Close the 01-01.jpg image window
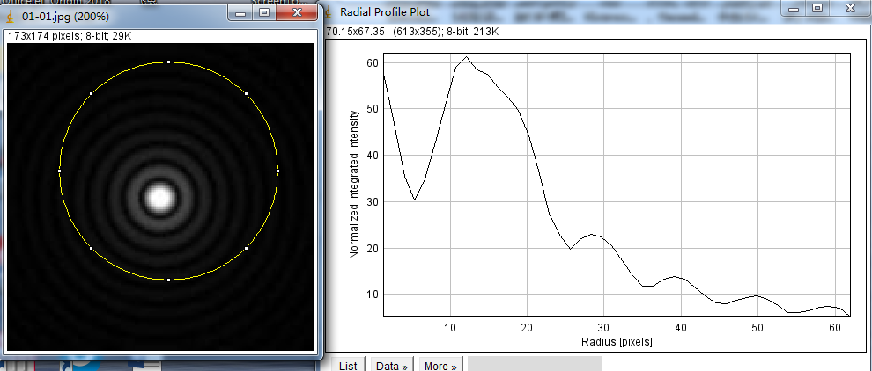 click(298, 13)
